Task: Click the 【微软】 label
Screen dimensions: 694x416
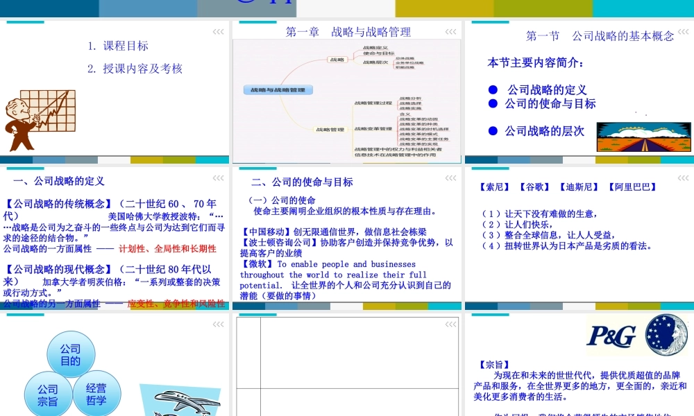Action: 257,264
